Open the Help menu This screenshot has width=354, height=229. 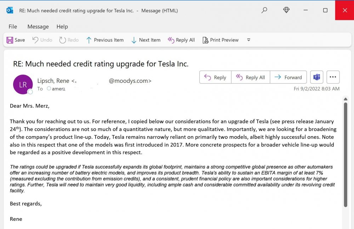(x=62, y=27)
